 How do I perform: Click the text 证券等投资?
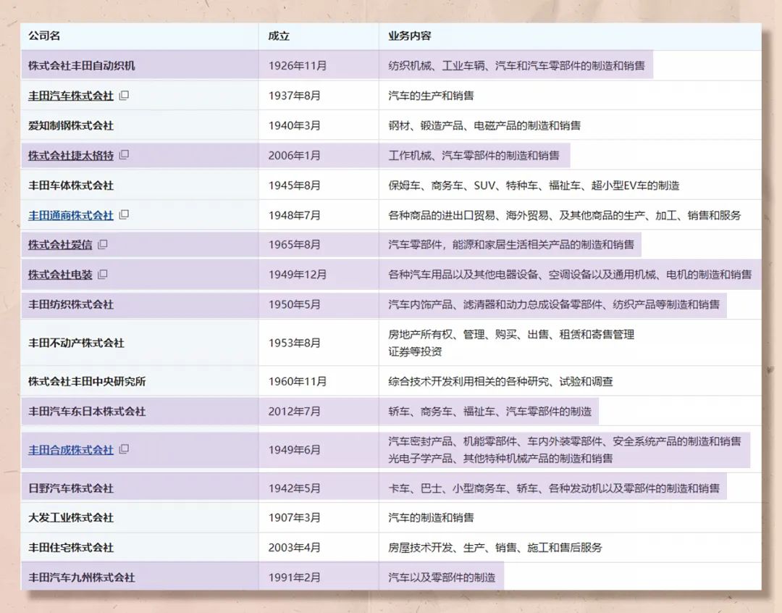(x=415, y=351)
